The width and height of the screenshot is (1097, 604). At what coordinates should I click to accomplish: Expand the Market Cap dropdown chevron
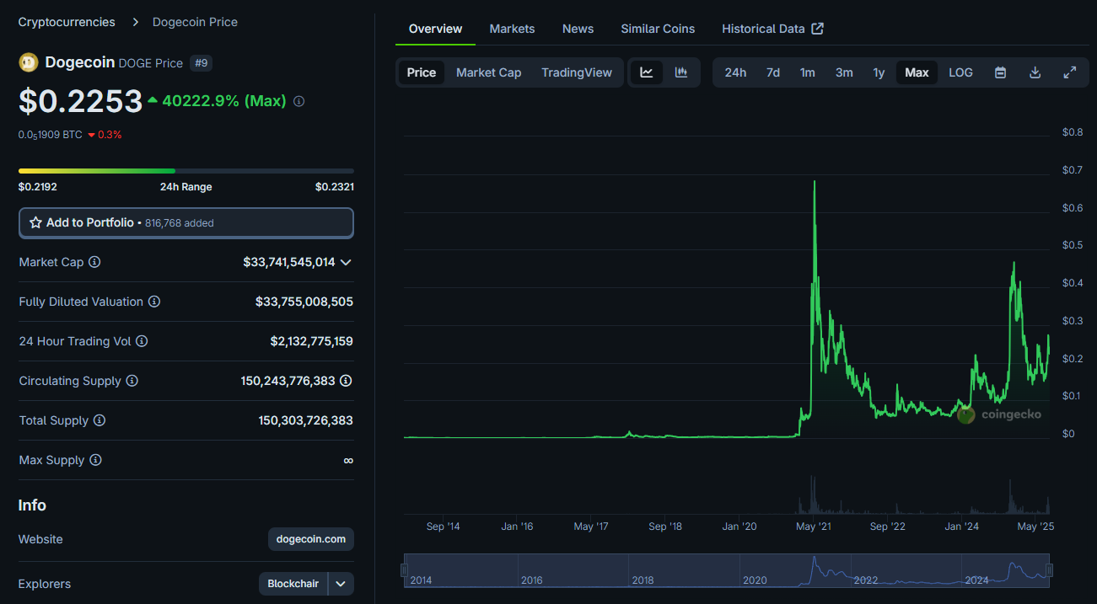coord(345,262)
